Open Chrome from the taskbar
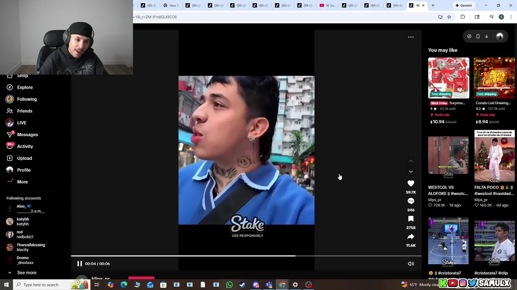The height and width of the screenshot is (290, 517). point(282,285)
